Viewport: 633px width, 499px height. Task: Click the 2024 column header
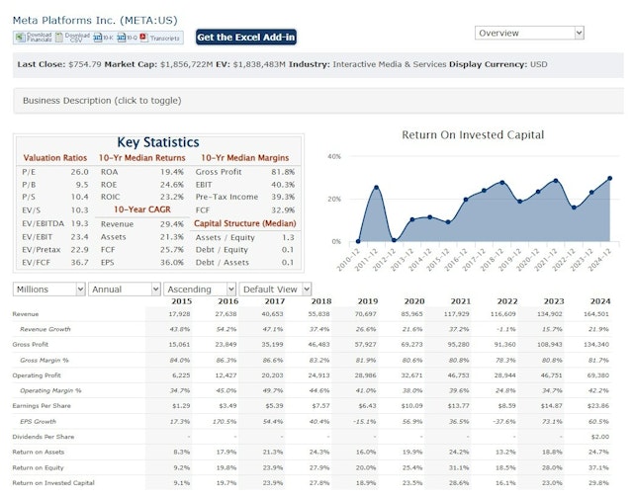[x=600, y=301]
